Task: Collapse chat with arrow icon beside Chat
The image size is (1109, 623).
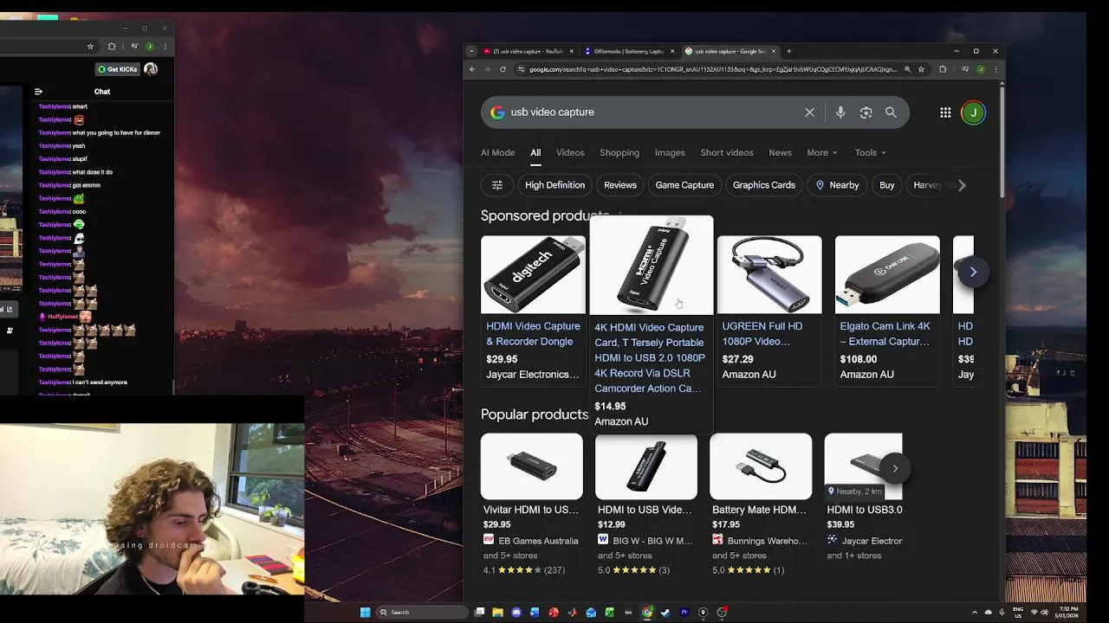Action: click(x=38, y=91)
